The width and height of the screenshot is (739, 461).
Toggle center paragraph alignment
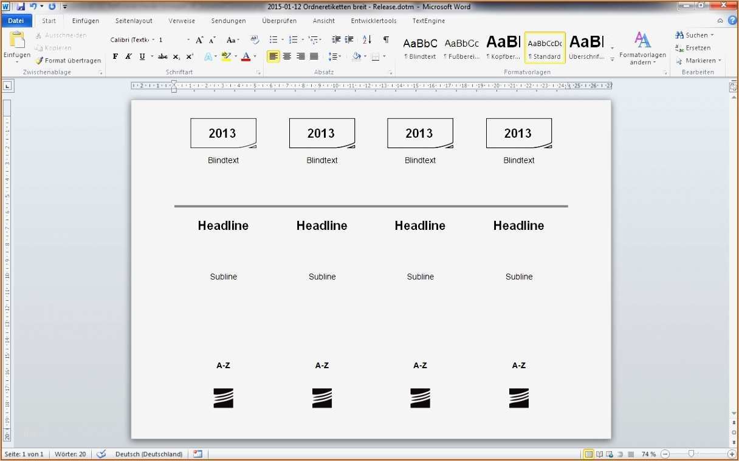pyautogui.click(x=287, y=56)
